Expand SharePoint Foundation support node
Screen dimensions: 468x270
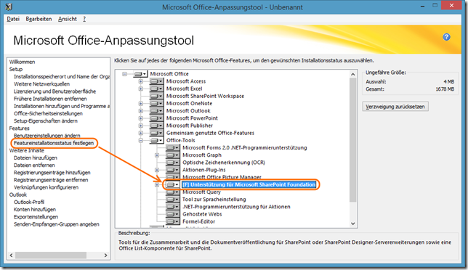(157, 185)
